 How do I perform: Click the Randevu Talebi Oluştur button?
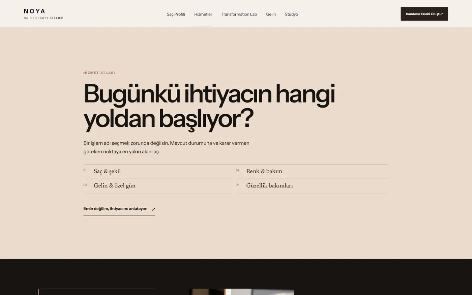pos(424,14)
